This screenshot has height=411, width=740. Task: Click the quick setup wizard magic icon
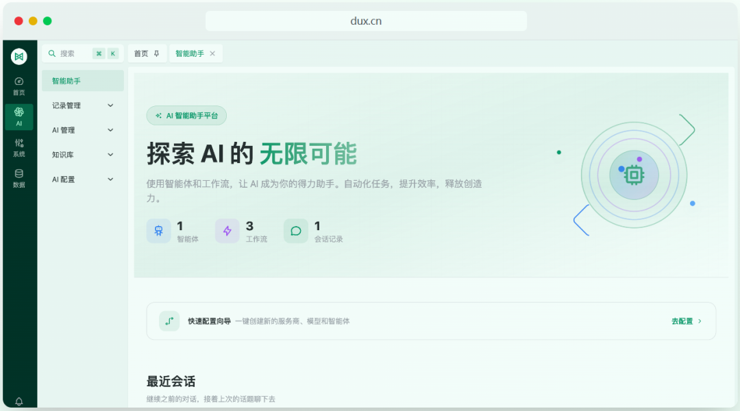tap(169, 321)
